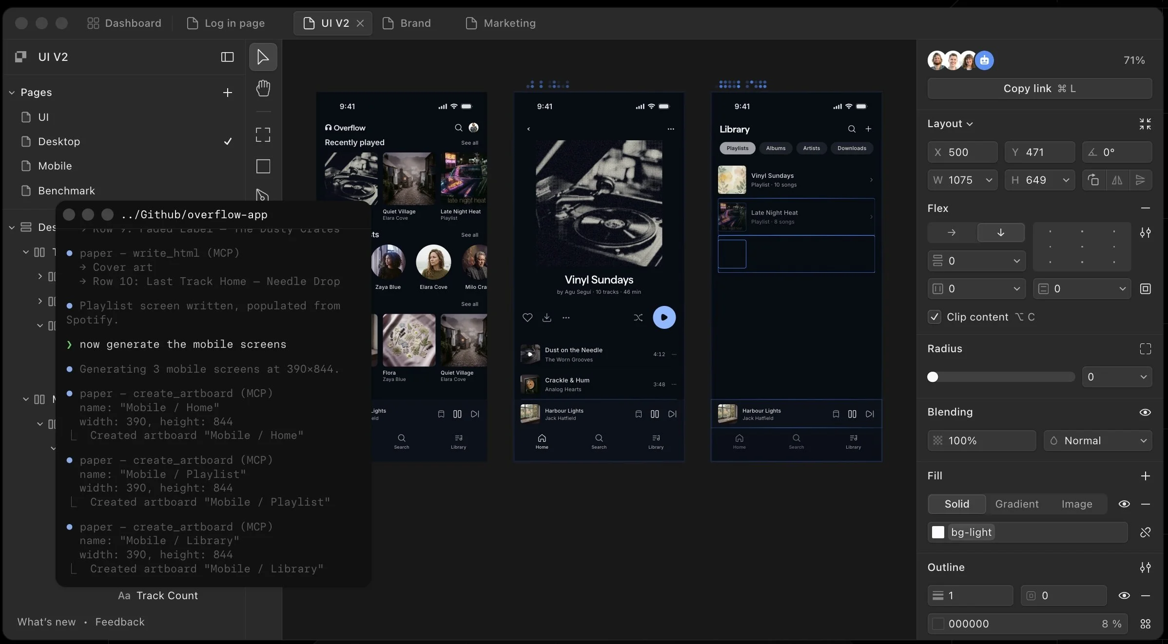The image size is (1168, 644).
Task: Select the Gradient fill type tab
Action: (1016, 504)
